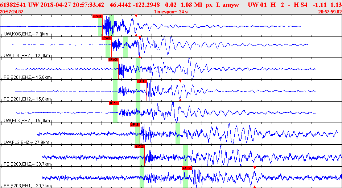This screenshot has width=342, height=188.
Task: Click upward red triangle on the B203.EH1 trace
Action: click(x=255, y=187)
